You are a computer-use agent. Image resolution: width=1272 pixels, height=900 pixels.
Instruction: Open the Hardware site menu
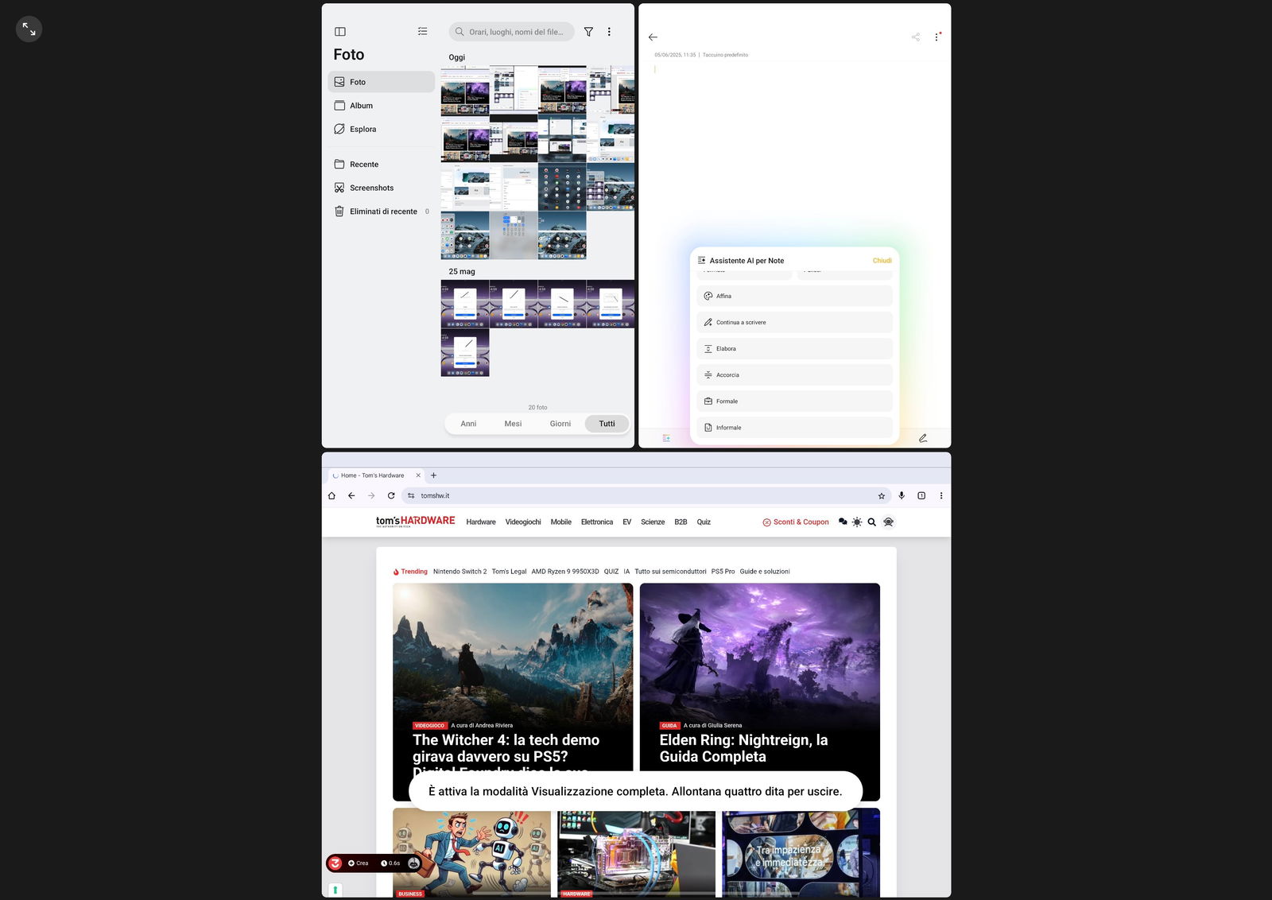(x=481, y=522)
